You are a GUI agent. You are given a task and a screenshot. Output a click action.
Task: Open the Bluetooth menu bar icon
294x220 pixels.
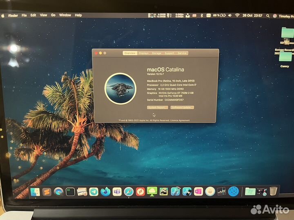click(x=202, y=15)
